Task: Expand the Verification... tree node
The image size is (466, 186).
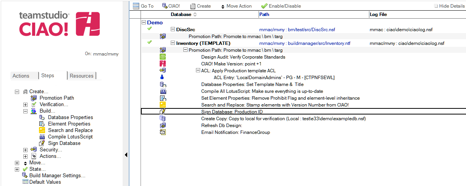Action: coord(25,105)
